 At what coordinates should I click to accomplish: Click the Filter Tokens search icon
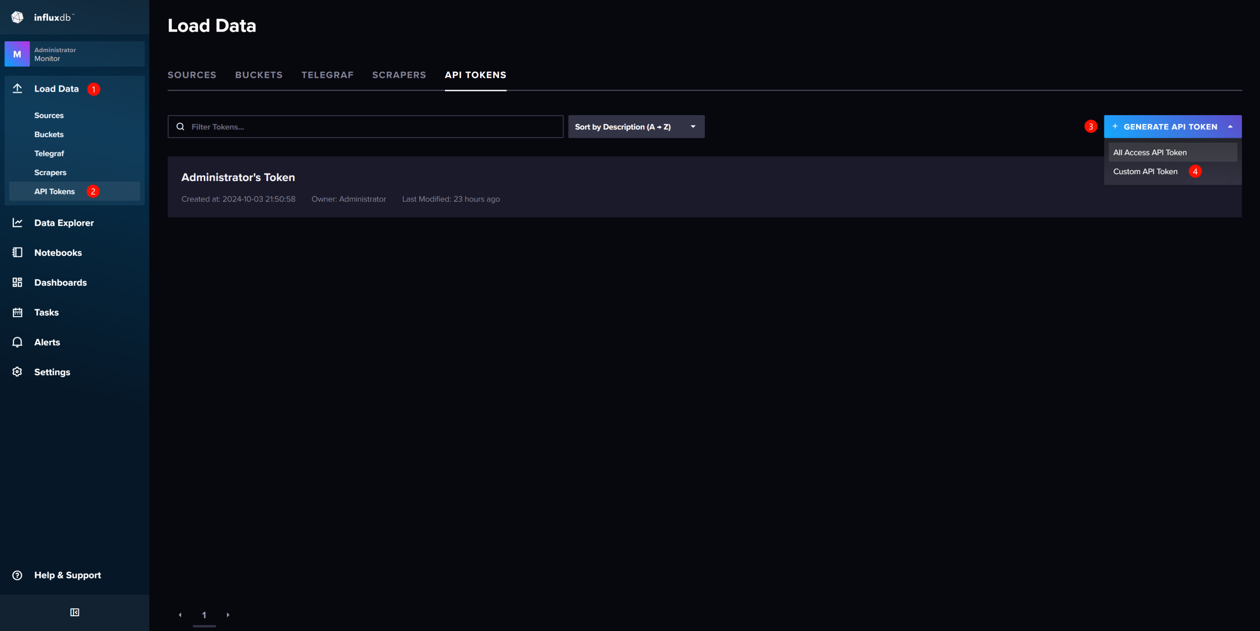[x=181, y=126]
